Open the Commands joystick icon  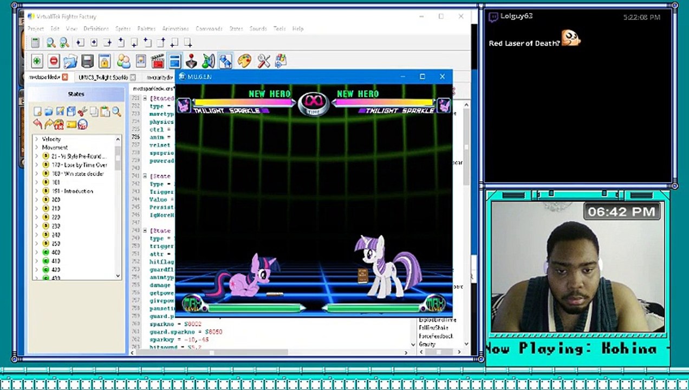tap(191, 61)
